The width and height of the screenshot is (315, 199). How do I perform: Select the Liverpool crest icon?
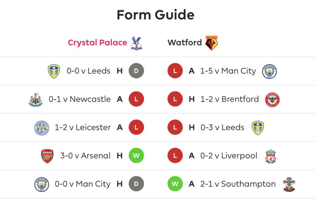point(271,156)
